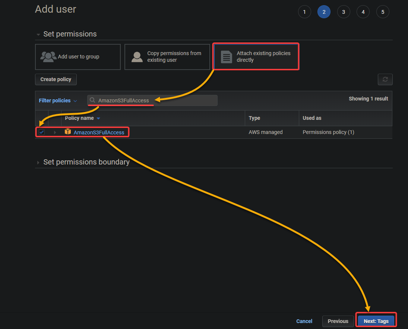Click the group icon on Add user to group

[x=48, y=57]
